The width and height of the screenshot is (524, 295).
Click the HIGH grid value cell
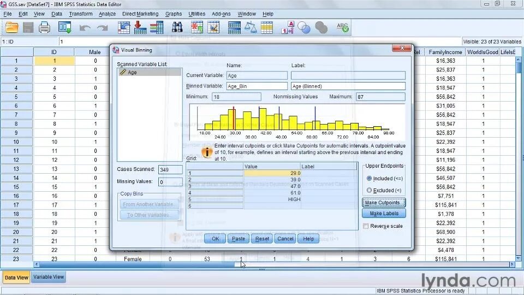click(272, 199)
